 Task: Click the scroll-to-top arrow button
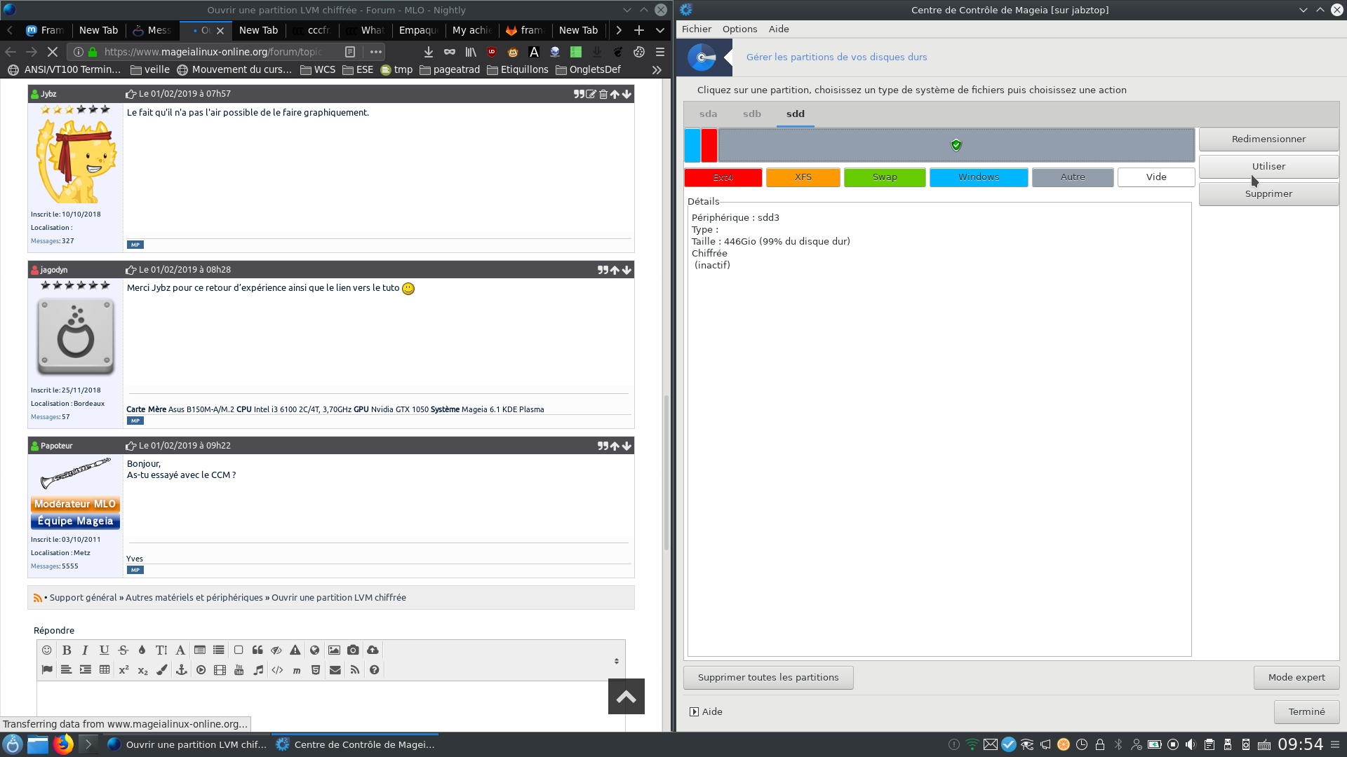tap(626, 696)
